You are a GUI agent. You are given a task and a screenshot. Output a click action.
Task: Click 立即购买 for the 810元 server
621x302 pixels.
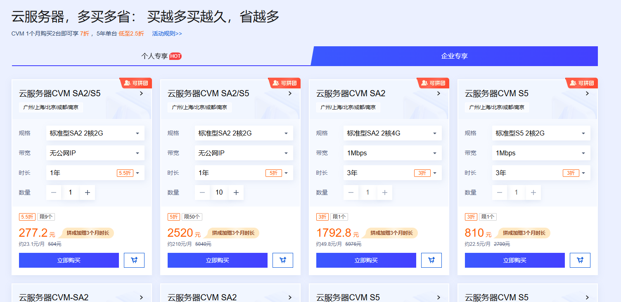click(515, 260)
